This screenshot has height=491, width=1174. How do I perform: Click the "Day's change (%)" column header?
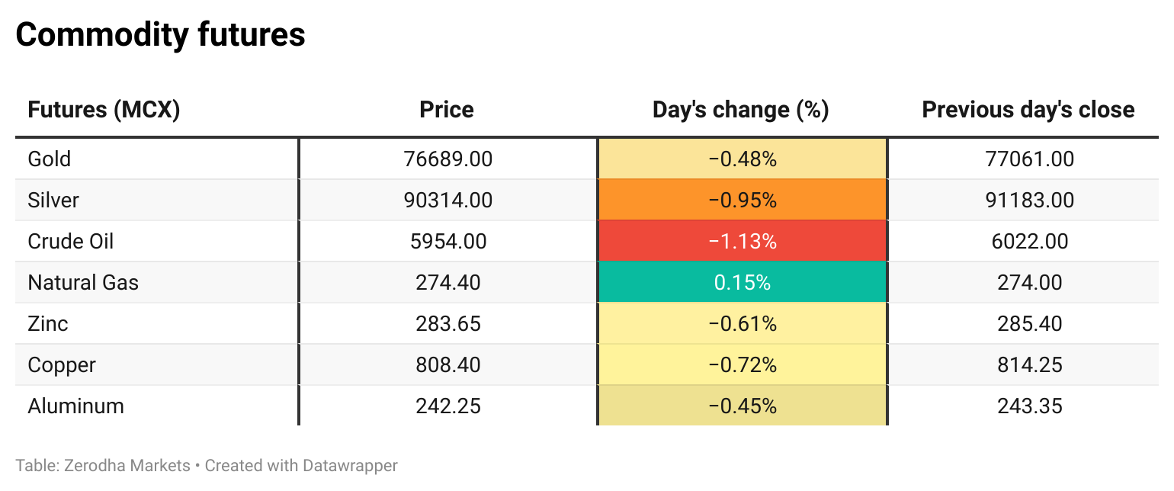(x=741, y=110)
